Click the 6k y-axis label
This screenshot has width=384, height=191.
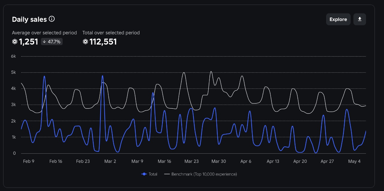[13, 56]
